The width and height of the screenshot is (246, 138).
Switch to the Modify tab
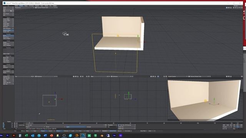[x=21, y=6]
